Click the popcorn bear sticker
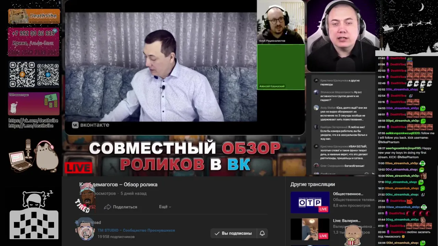Screen dimensions: 438x246 point(353,235)
